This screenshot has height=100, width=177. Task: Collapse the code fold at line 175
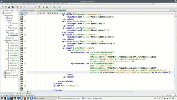pos(25,64)
